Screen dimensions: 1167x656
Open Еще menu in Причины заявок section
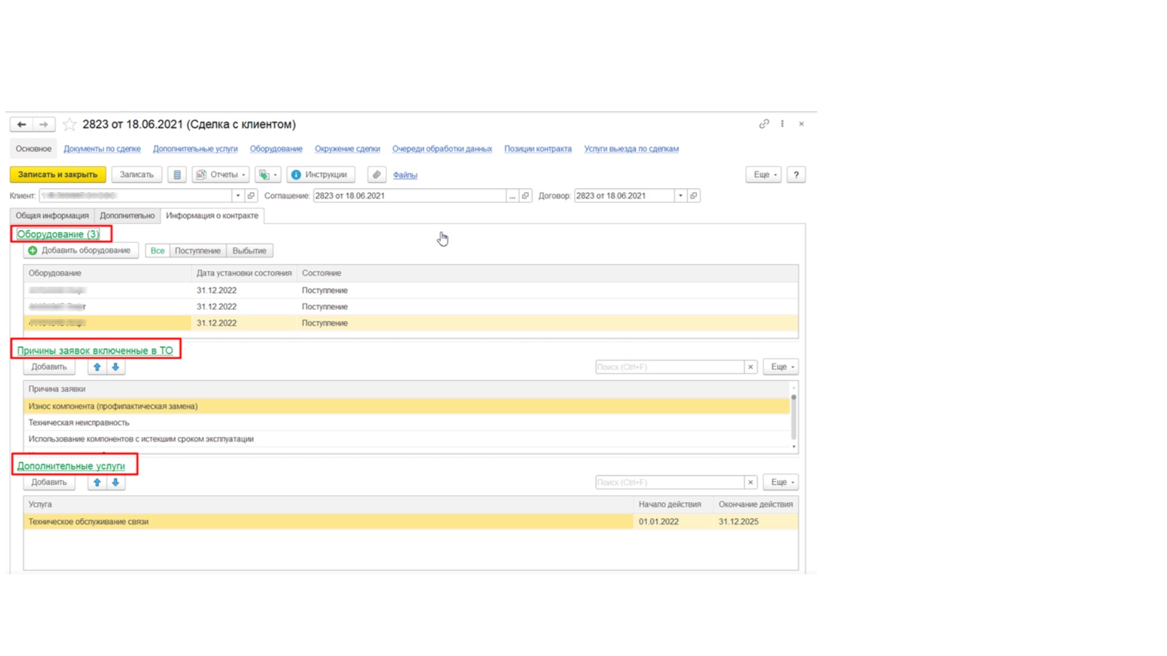[781, 367]
